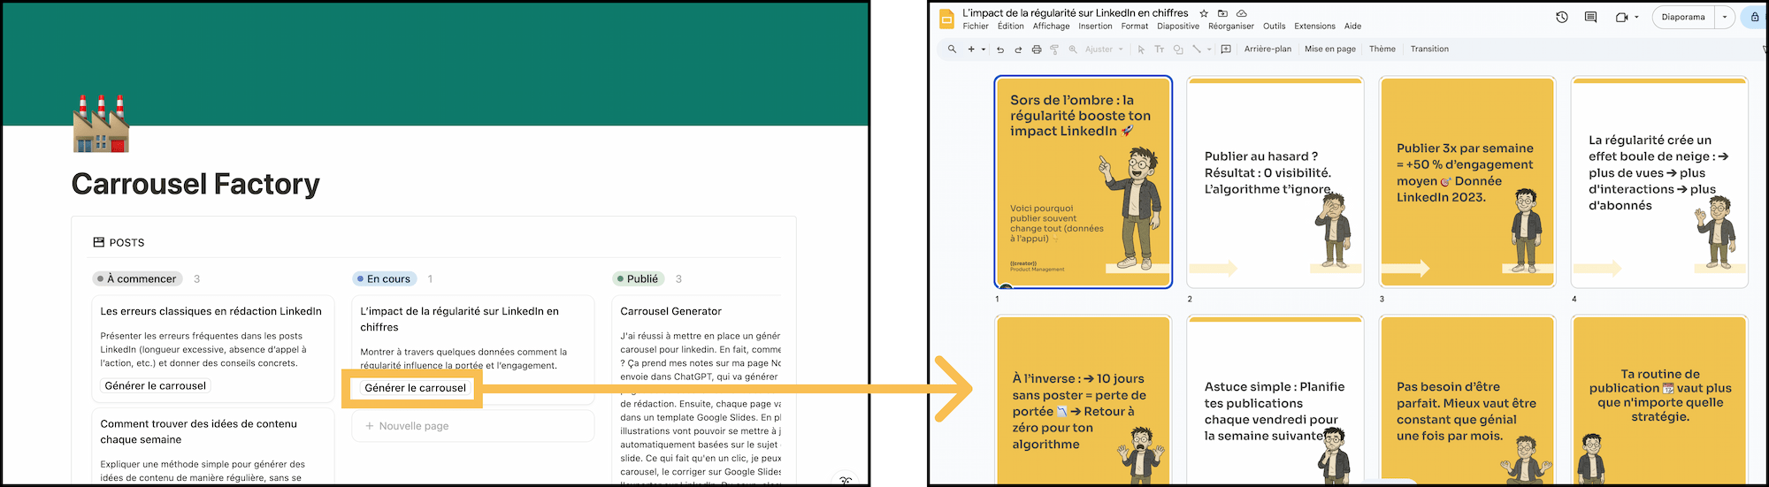The height and width of the screenshot is (487, 1769).
Task: Click the undo arrow in toolbar
Action: (x=1000, y=49)
